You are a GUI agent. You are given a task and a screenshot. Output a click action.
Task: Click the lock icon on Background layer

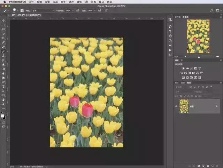click(216, 106)
